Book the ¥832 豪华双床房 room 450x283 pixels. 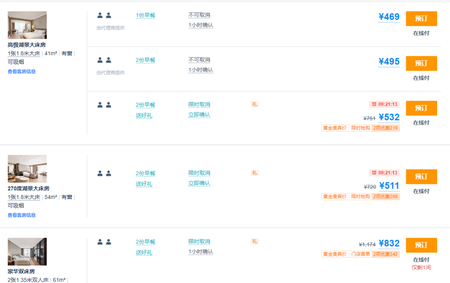click(421, 245)
